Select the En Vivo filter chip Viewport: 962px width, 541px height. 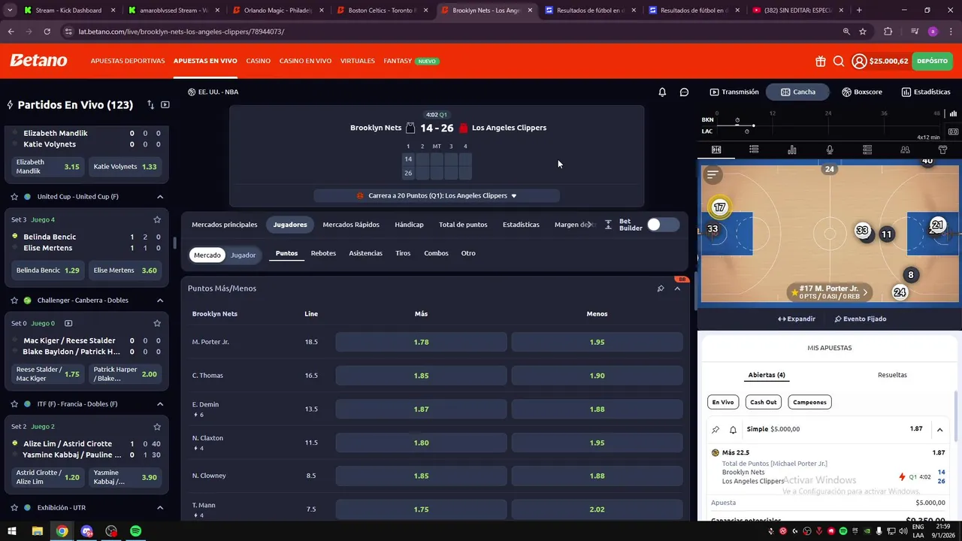tap(723, 402)
